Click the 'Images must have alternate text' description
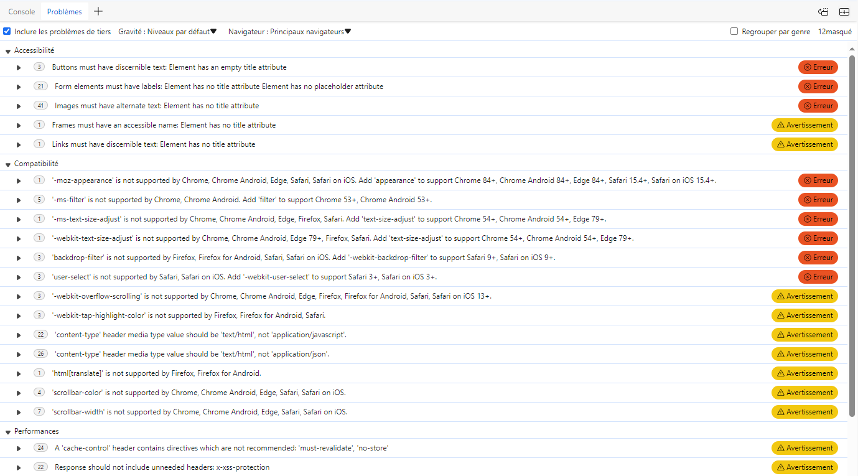The height and width of the screenshot is (476, 858). (x=157, y=106)
